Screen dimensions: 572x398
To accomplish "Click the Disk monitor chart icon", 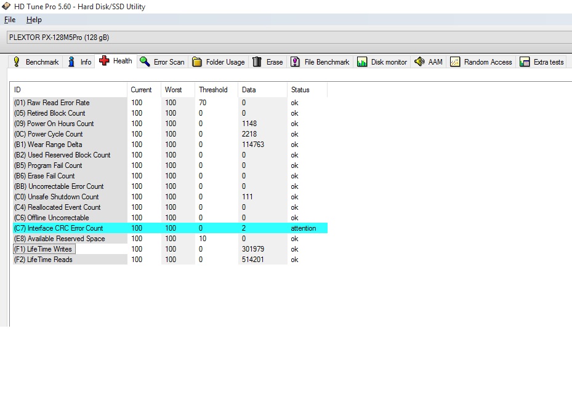I will tap(362, 62).
